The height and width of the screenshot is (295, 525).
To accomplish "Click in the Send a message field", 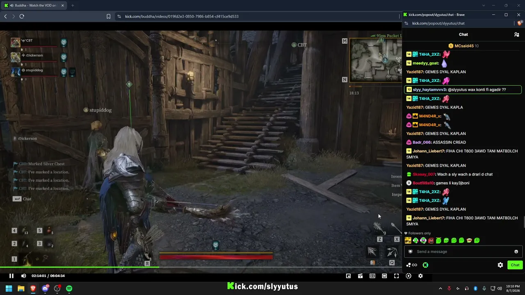I will pos(463,252).
